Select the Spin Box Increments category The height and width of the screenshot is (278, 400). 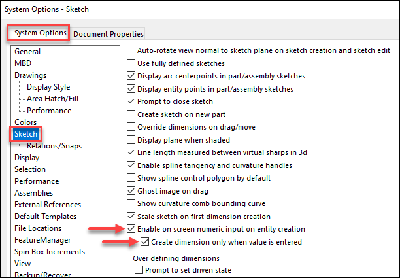(50, 252)
